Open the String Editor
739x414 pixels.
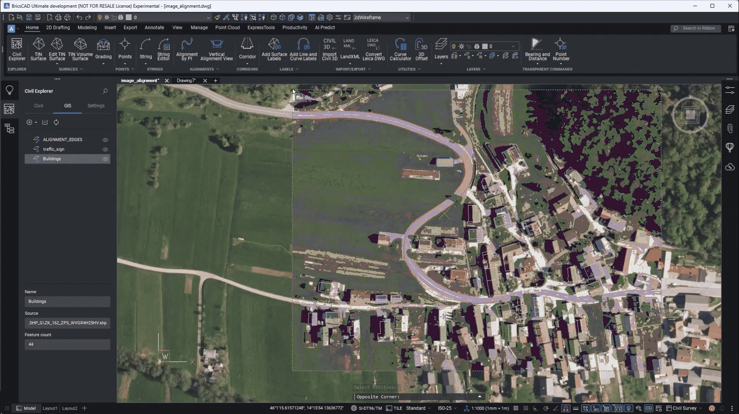(163, 49)
